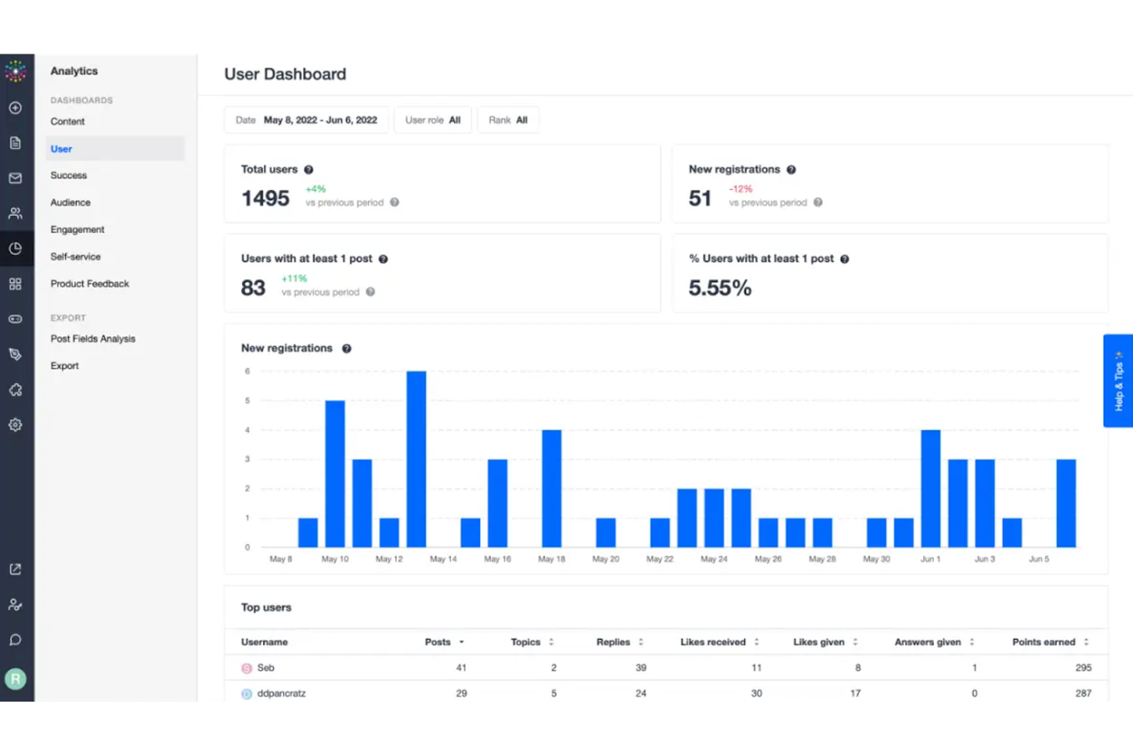
Task: Sort table by Replies column
Action: (620, 643)
